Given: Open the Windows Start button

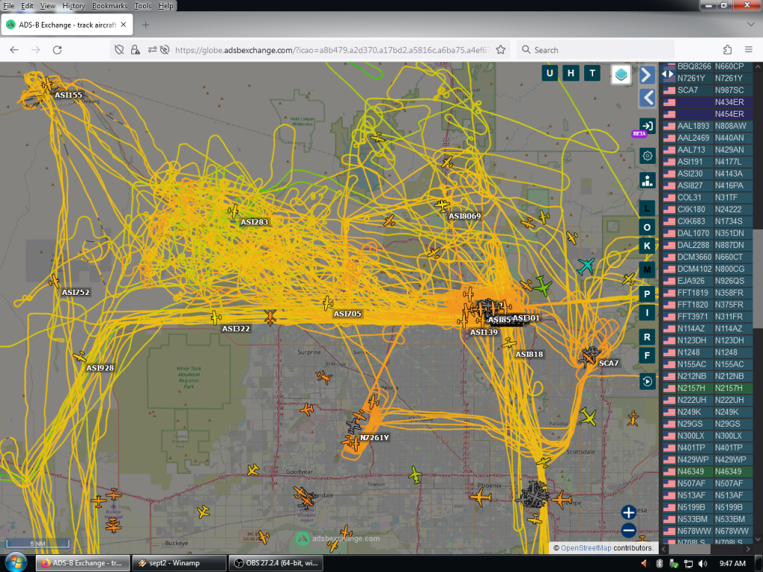Looking at the screenshot, I should click(16, 563).
